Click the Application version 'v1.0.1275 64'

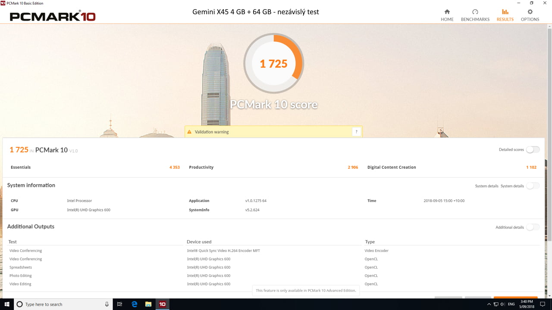pyautogui.click(x=256, y=201)
